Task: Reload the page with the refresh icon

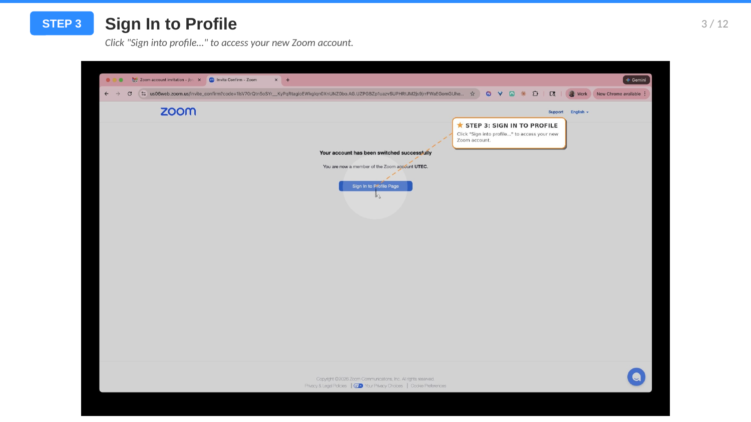Action: [129, 93]
